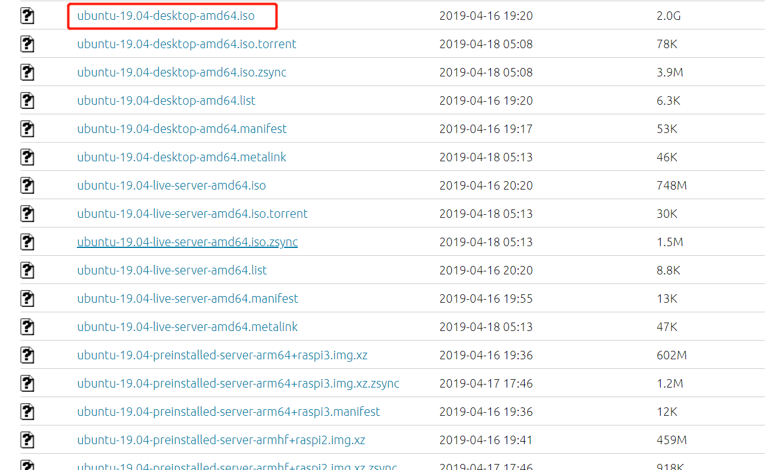Open the preinstalled-server-arm64+raspi3.manifest link
Viewport: 766px width, 470px height.
pyautogui.click(x=229, y=412)
